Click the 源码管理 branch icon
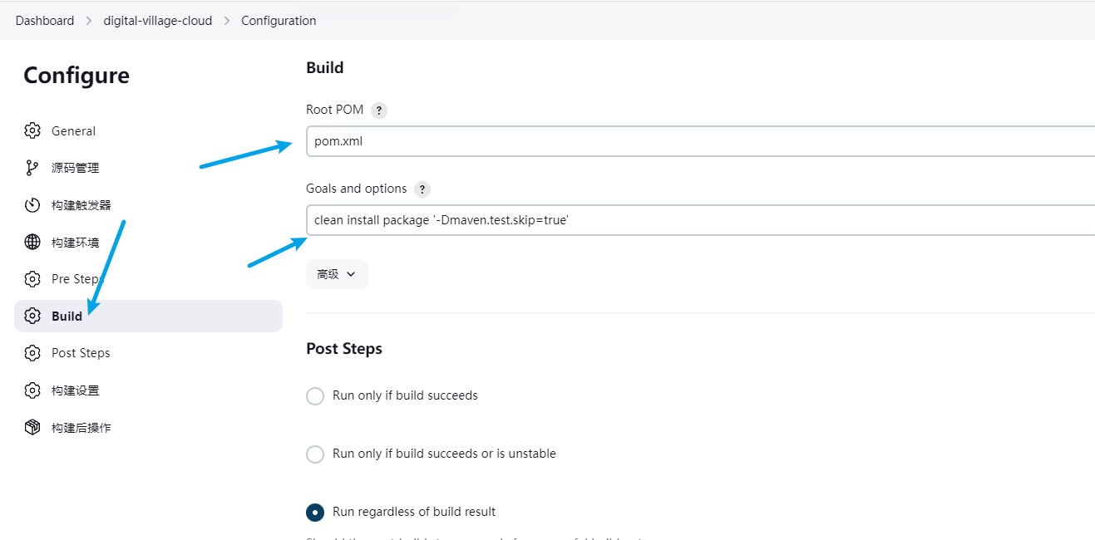1095x540 pixels. coord(32,168)
